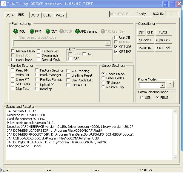Check the Normal Mode option
Image resolution: width=183 pixels, height=173 pixels.
[x=39, y=60]
